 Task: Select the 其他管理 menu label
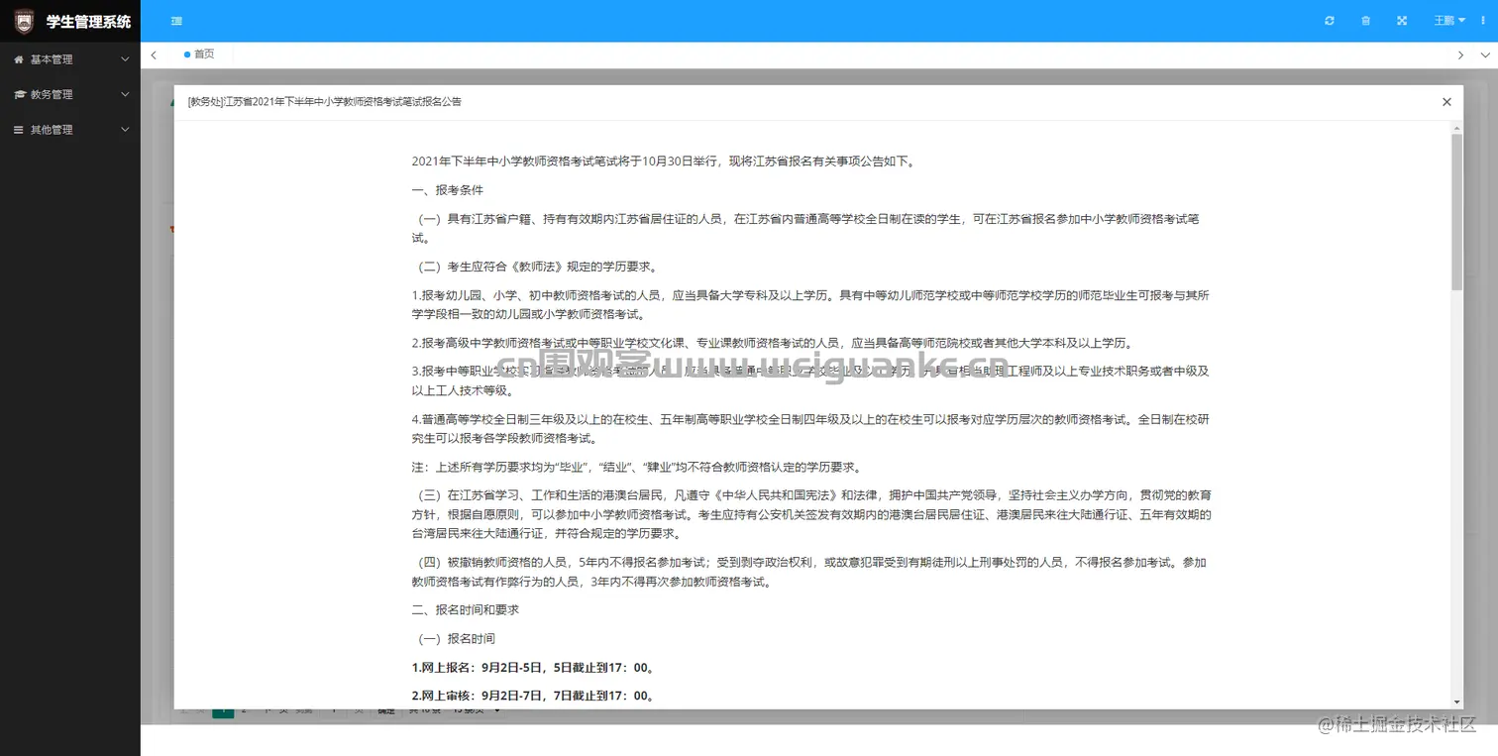52,130
